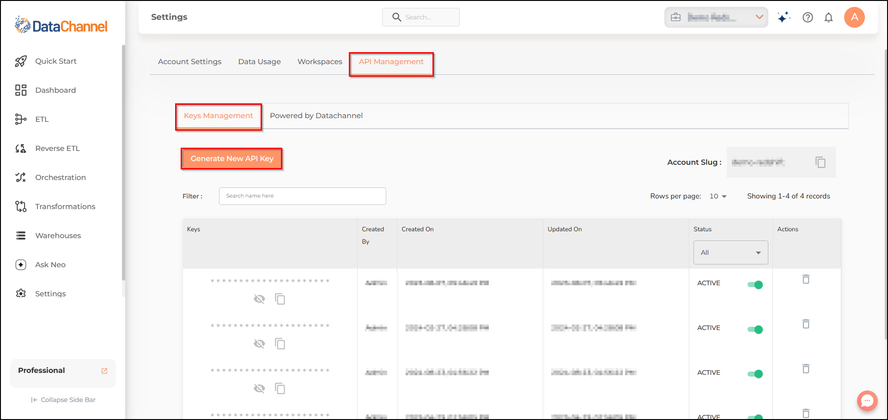Select Keys Management sub-tab
This screenshot has height=420, width=888.
pos(218,115)
